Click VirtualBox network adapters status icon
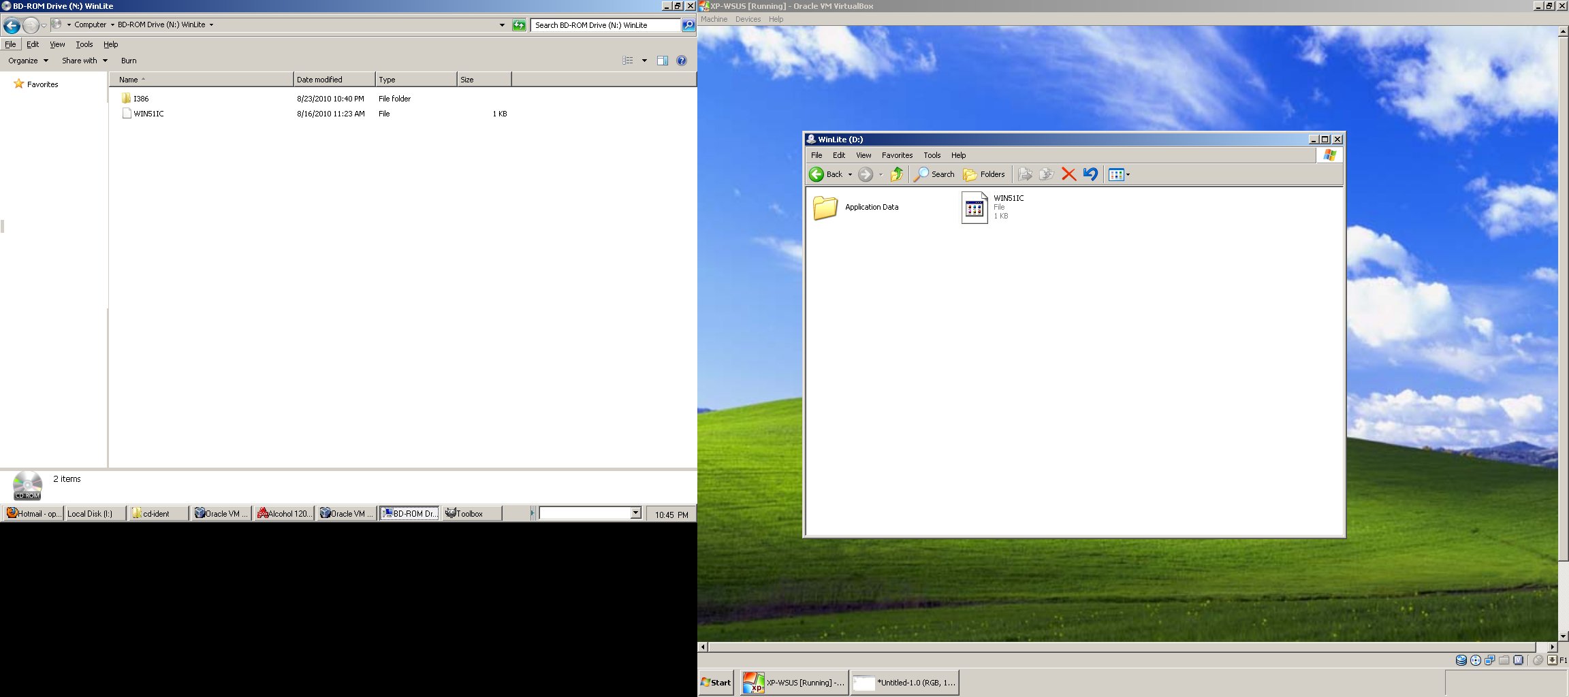Image resolution: width=1569 pixels, height=697 pixels. (1489, 660)
